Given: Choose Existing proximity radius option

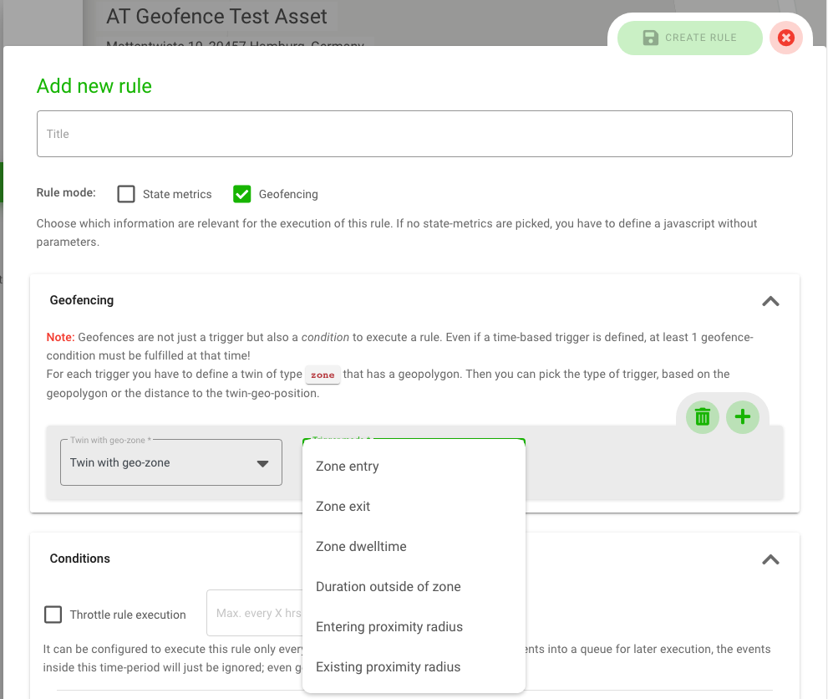Looking at the screenshot, I should coord(388,667).
